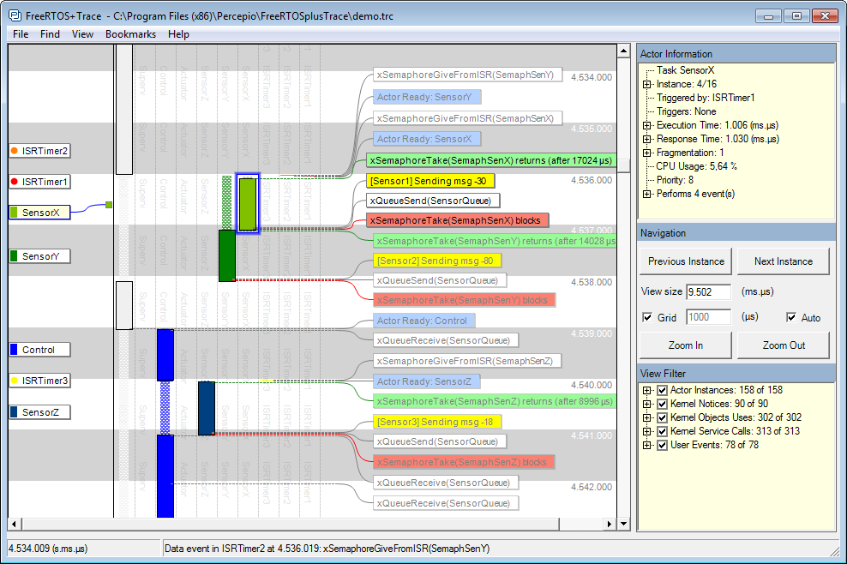Click the 'Actor Ready: Control' event label

pyautogui.click(x=424, y=321)
